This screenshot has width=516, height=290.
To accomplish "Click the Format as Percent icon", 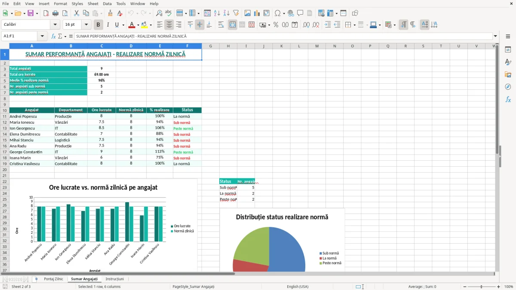I will tap(276, 25).
